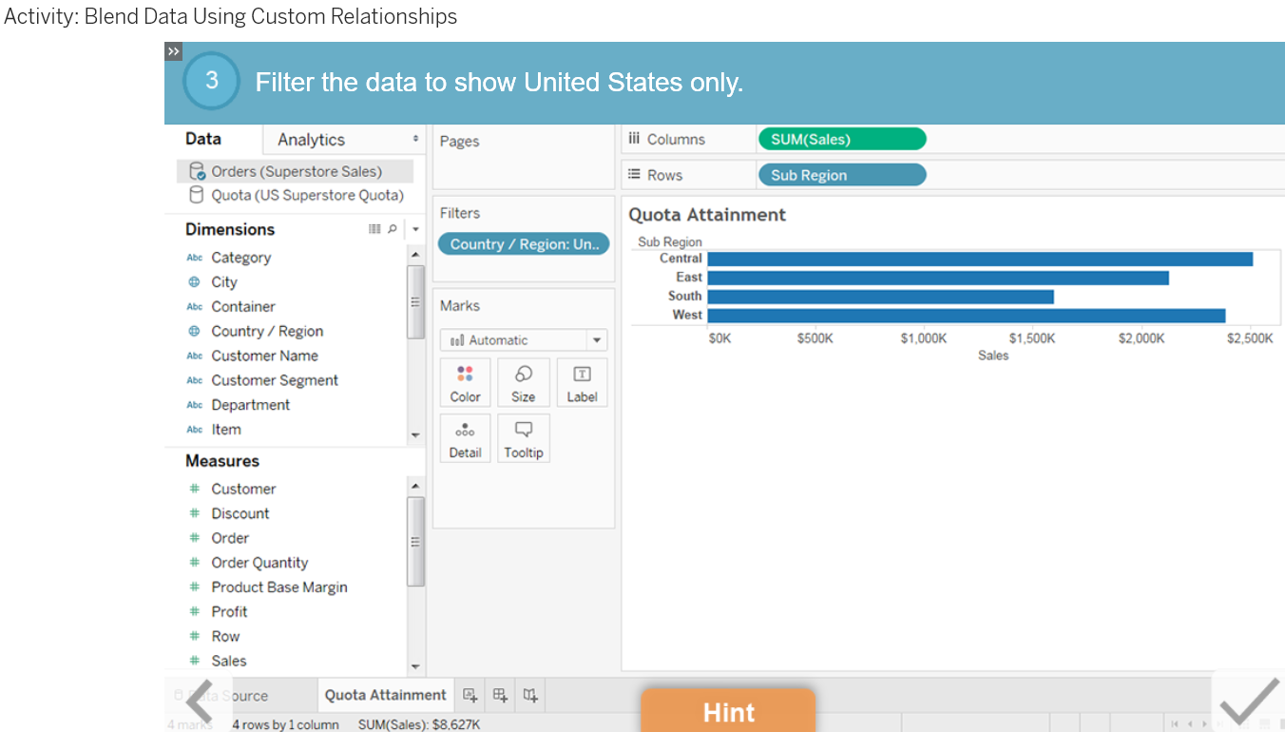Click the Measures list scroll-up arrow
1285x732 pixels.
[x=415, y=486]
